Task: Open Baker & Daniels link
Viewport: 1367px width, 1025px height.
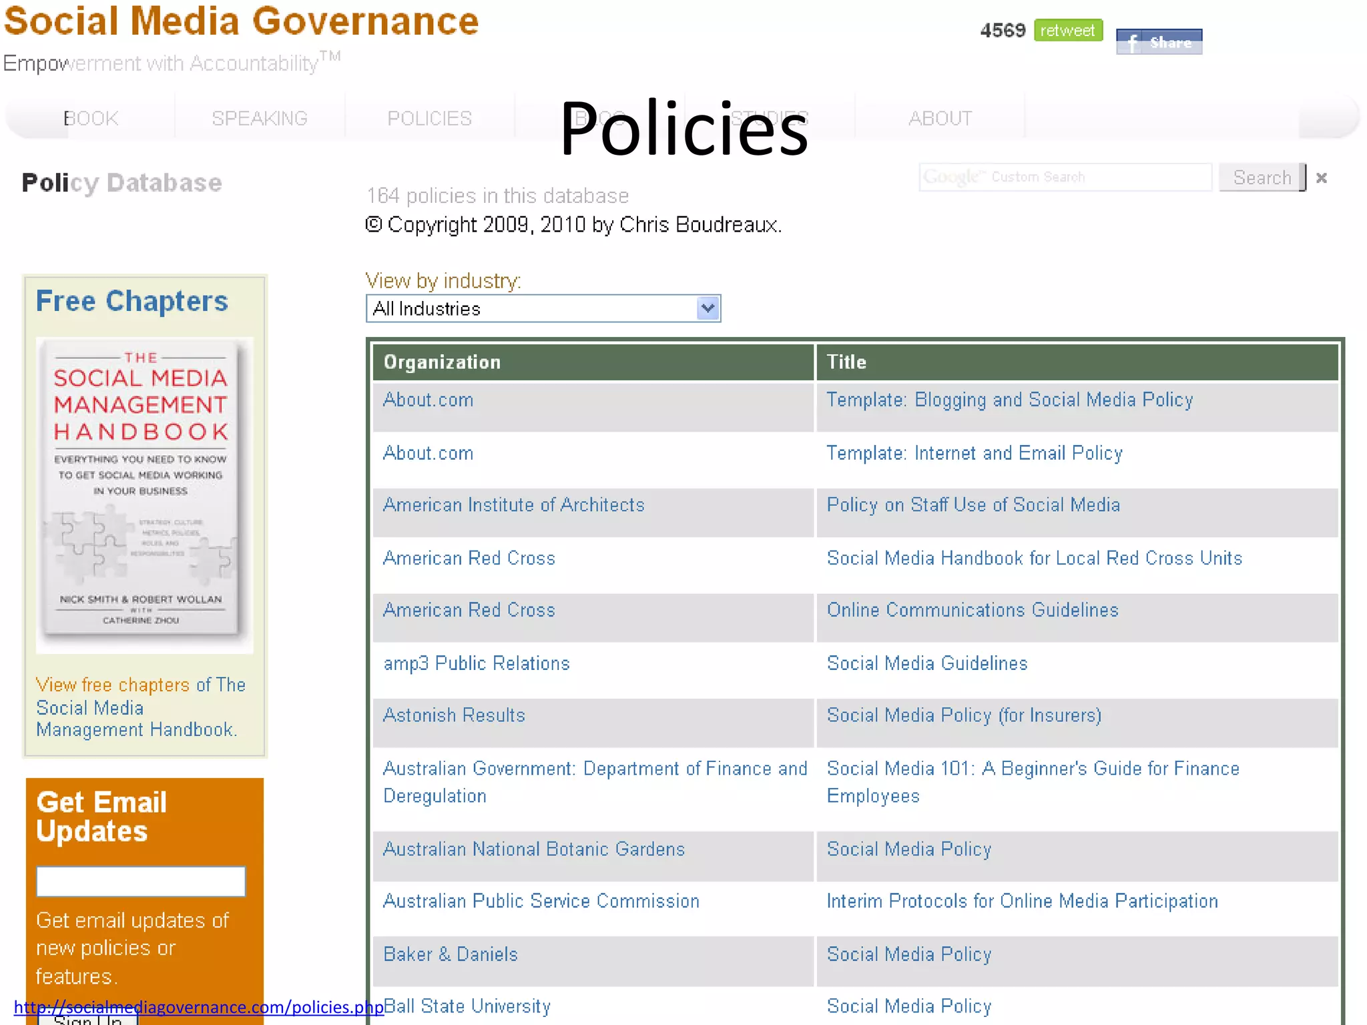Action: (451, 954)
